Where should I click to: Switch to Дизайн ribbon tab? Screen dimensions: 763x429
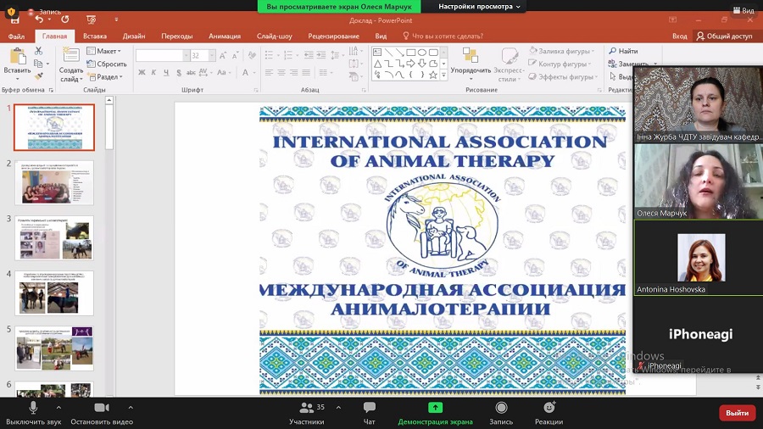(x=134, y=36)
